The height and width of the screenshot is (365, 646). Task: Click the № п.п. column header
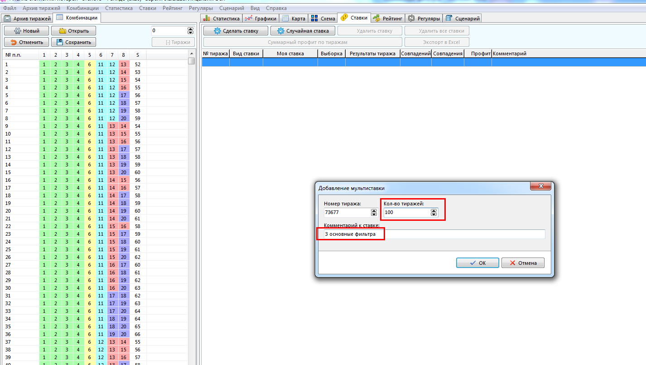[21, 55]
